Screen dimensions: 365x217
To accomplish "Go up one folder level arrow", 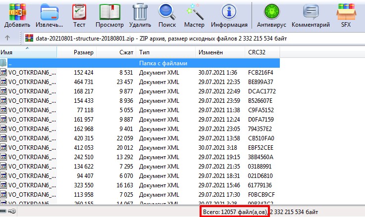I will click(7, 38).
